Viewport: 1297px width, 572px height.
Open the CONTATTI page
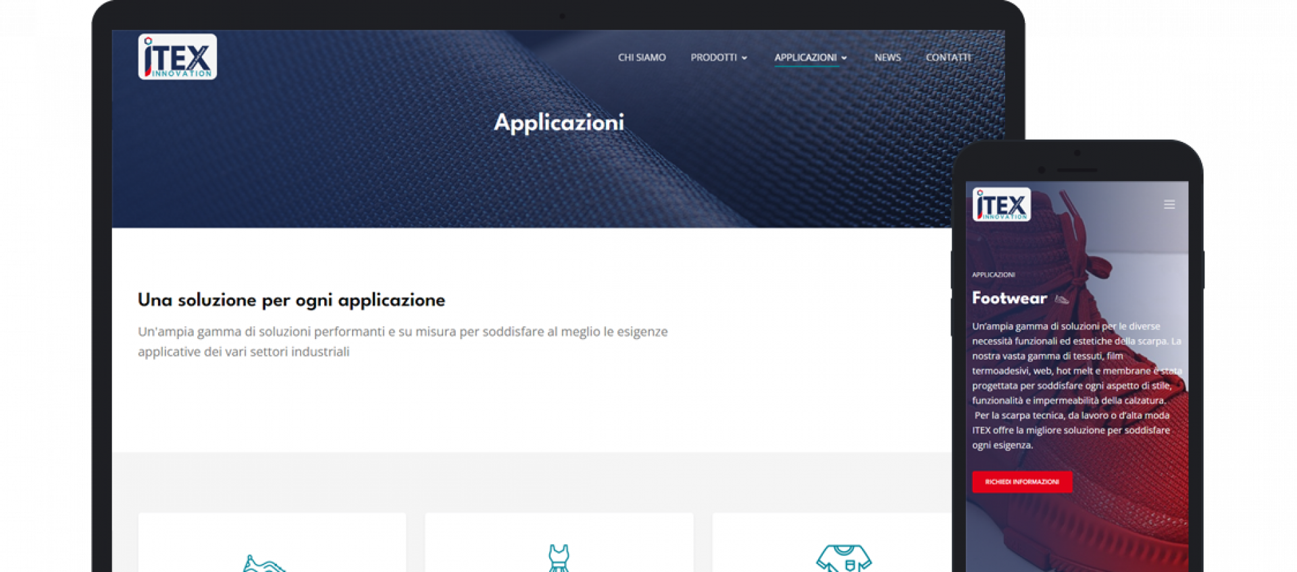[x=948, y=57]
